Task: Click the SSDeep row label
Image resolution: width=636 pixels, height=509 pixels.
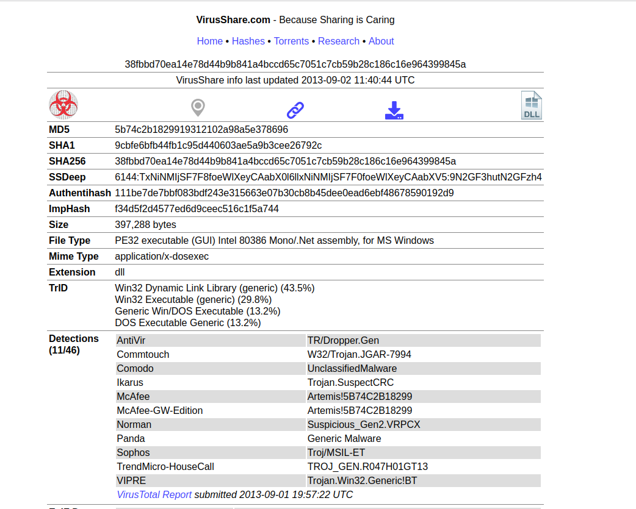Action: [67, 177]
